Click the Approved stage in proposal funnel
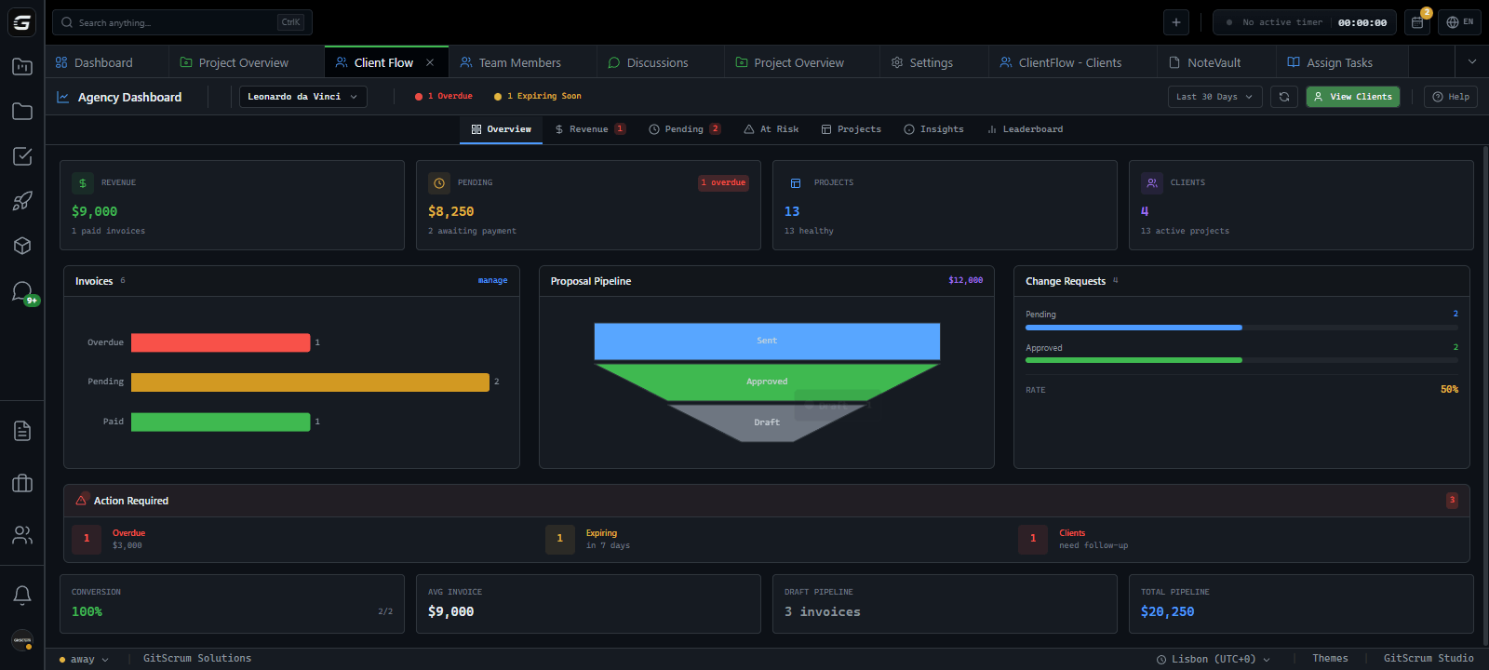This screenshot has width=1489, height=670. (x=767, y=382)
